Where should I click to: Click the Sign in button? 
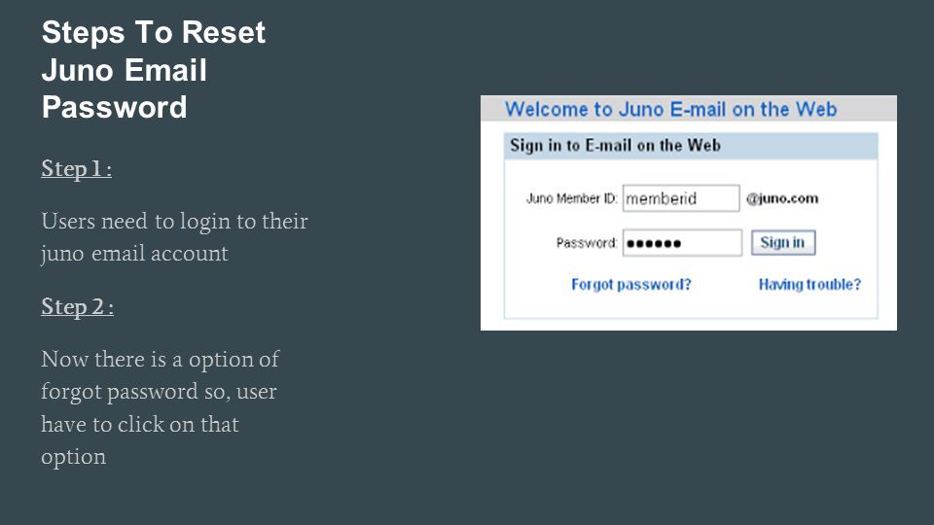pos(782,243)
